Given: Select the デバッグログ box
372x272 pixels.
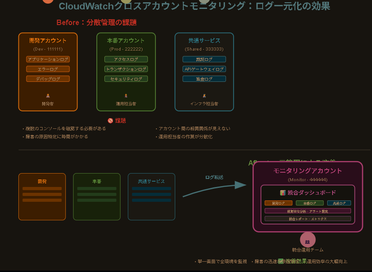Looking at the screenshot, I should tap(48, 79).
